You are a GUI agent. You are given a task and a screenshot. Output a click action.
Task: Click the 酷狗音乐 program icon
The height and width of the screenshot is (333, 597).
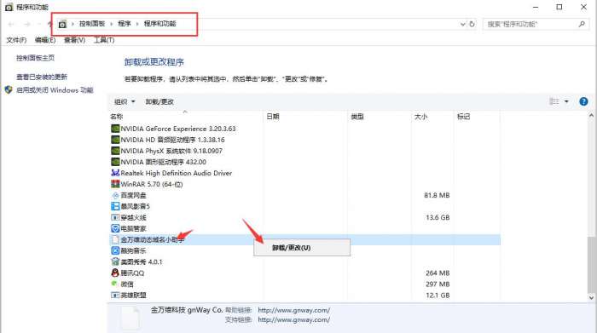tap(115, 251)
